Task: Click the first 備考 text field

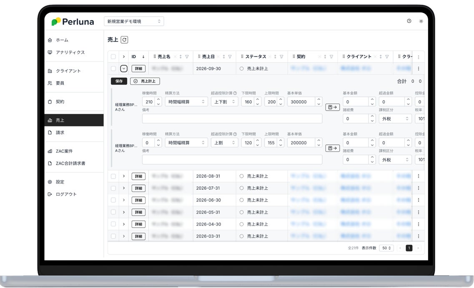Action: [232, 119]
